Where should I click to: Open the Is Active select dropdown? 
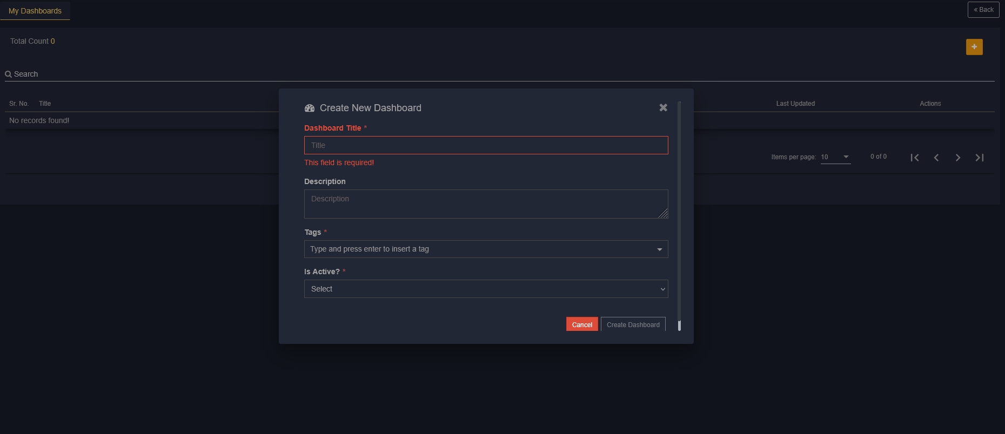tap(486, 289)
